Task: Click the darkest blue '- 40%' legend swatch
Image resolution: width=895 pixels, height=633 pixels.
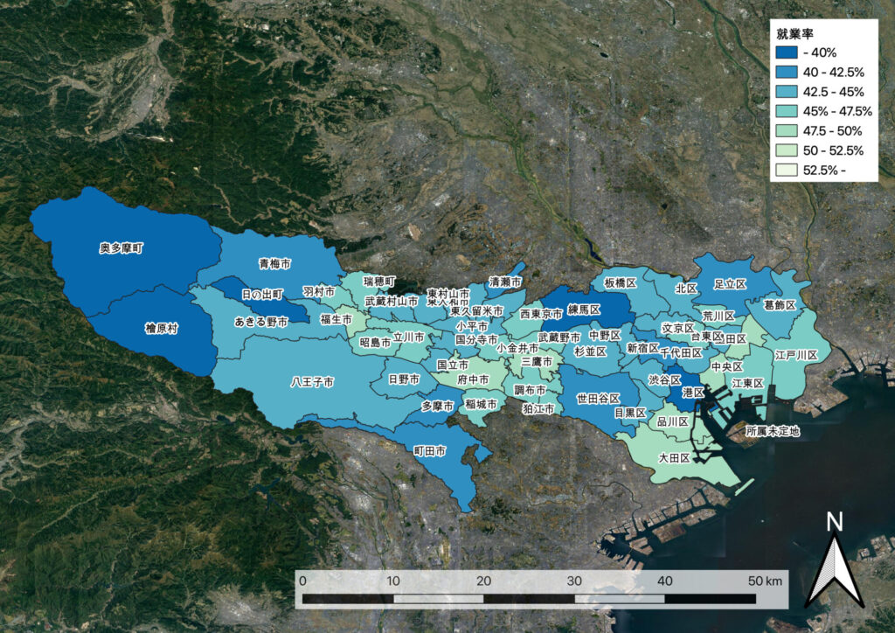Action: point(788,53)
